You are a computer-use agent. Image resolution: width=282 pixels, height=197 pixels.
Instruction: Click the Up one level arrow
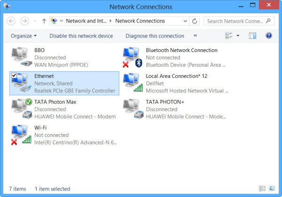tap(44, 21)
